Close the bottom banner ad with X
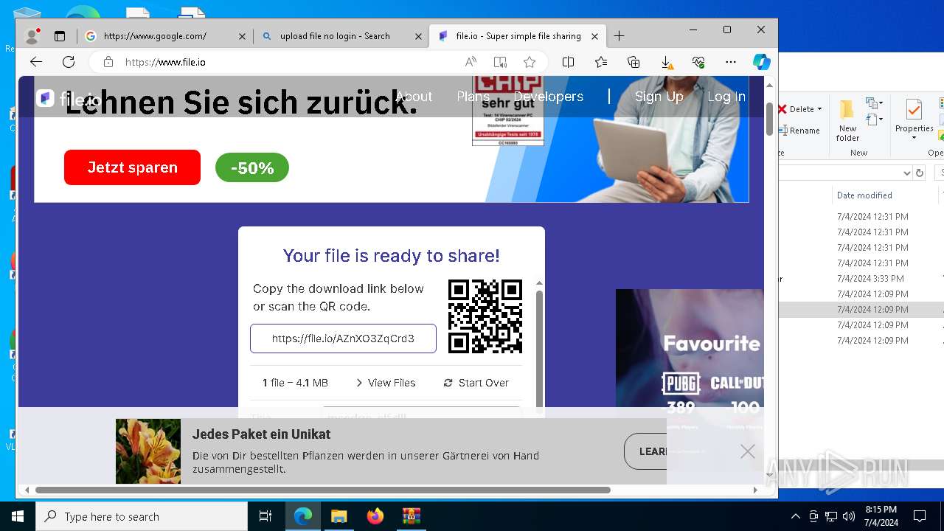This screenshot has width=944, height=531. tap(748, 451)
